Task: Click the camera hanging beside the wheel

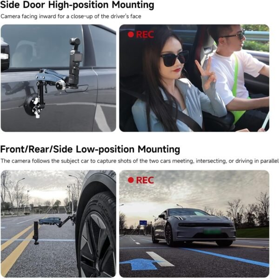Action: click(x=36, y=232)
